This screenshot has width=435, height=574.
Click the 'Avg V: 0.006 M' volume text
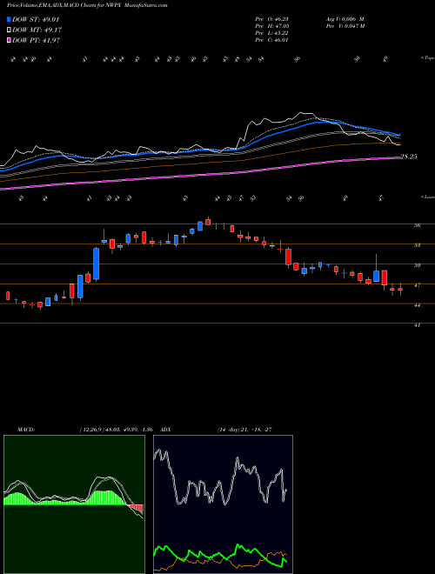tap(345, 19)
